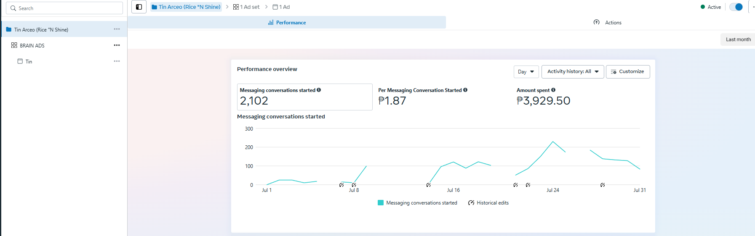Switch to the Performance tab
755x236 pixels.
[287, 23]
